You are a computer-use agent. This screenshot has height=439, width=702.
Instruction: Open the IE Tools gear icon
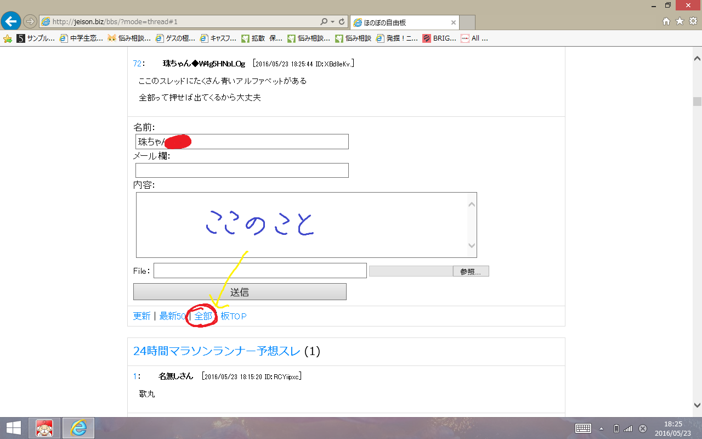(693, 21)
